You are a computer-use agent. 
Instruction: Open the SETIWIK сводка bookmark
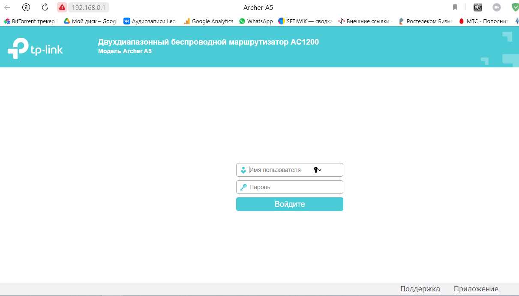(x=305, y=21)
